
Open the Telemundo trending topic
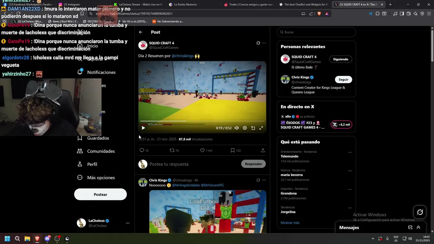290,156
